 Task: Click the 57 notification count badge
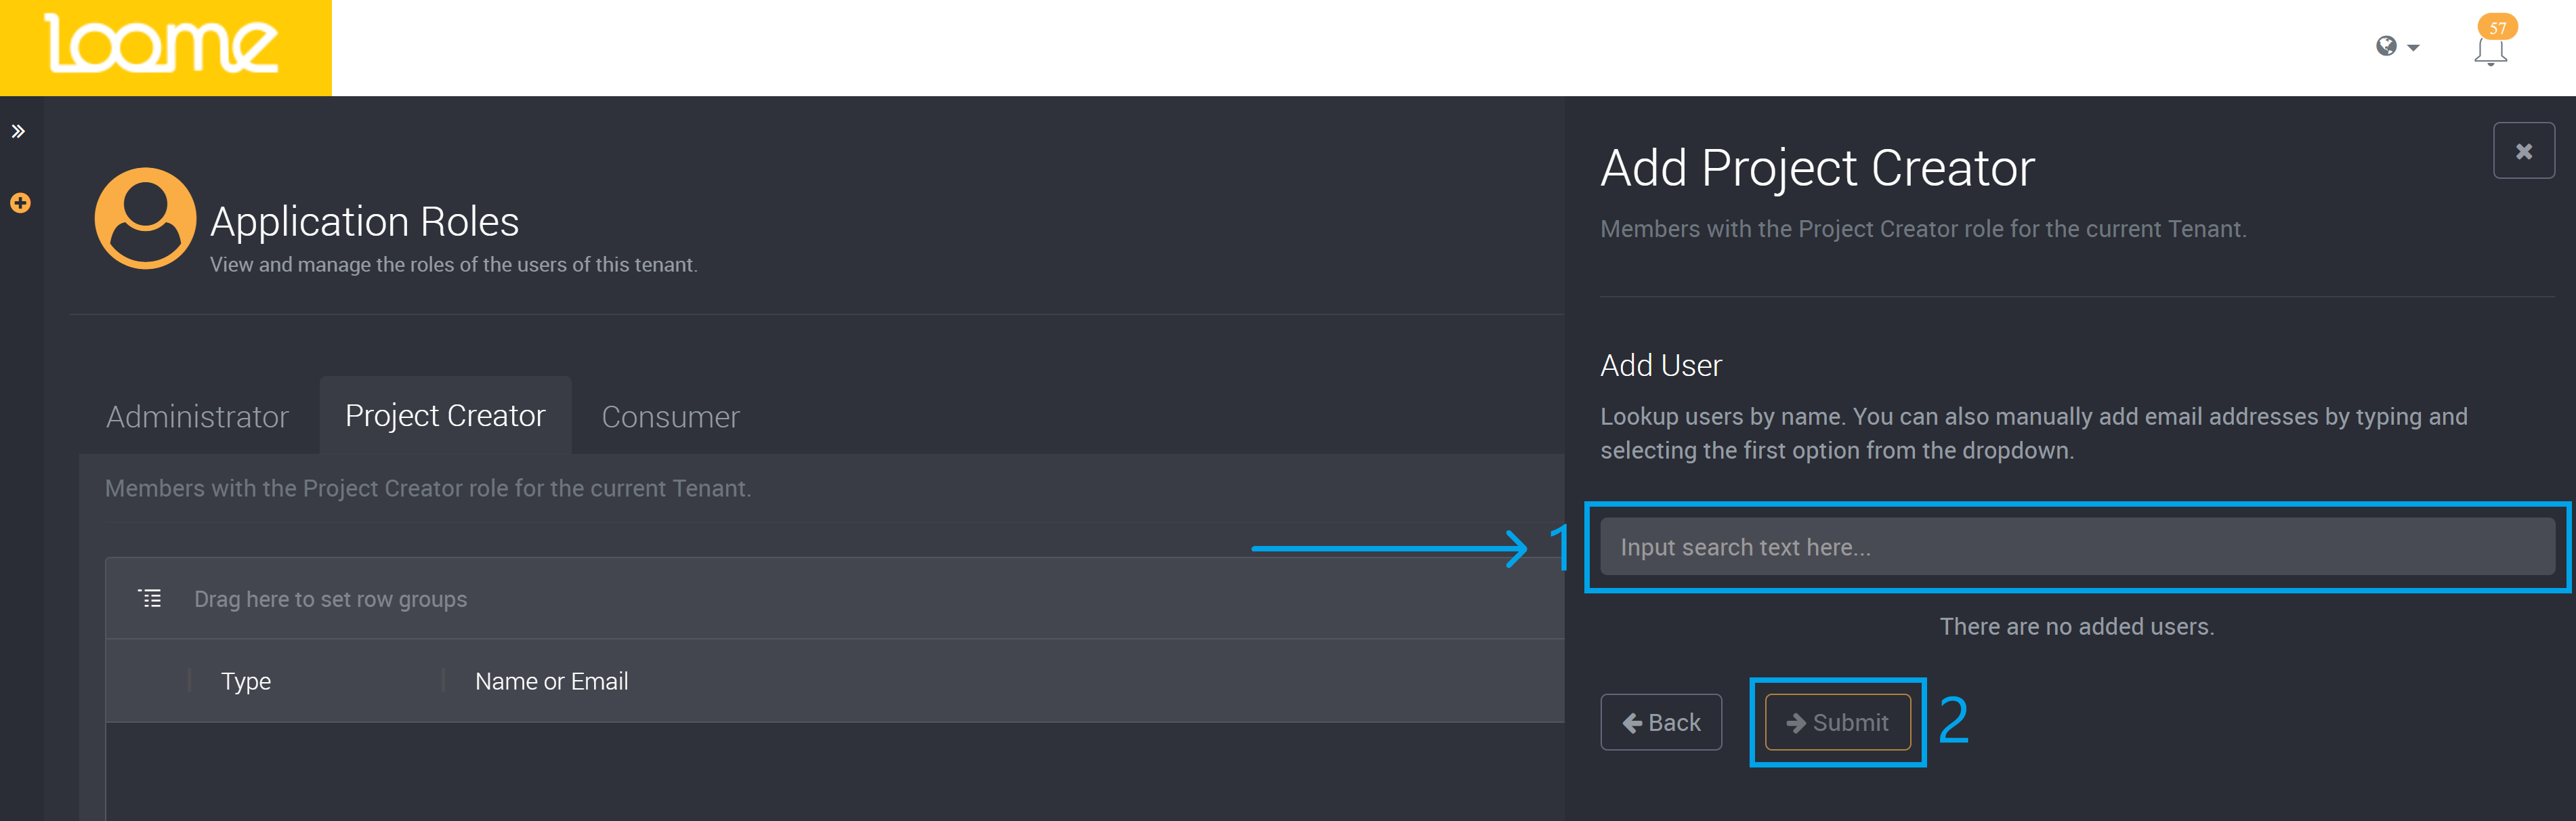pyautogui.click(x=2497, y=27)
